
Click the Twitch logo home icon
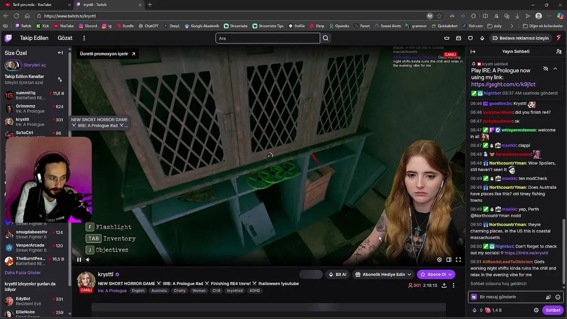pos(8,38)
